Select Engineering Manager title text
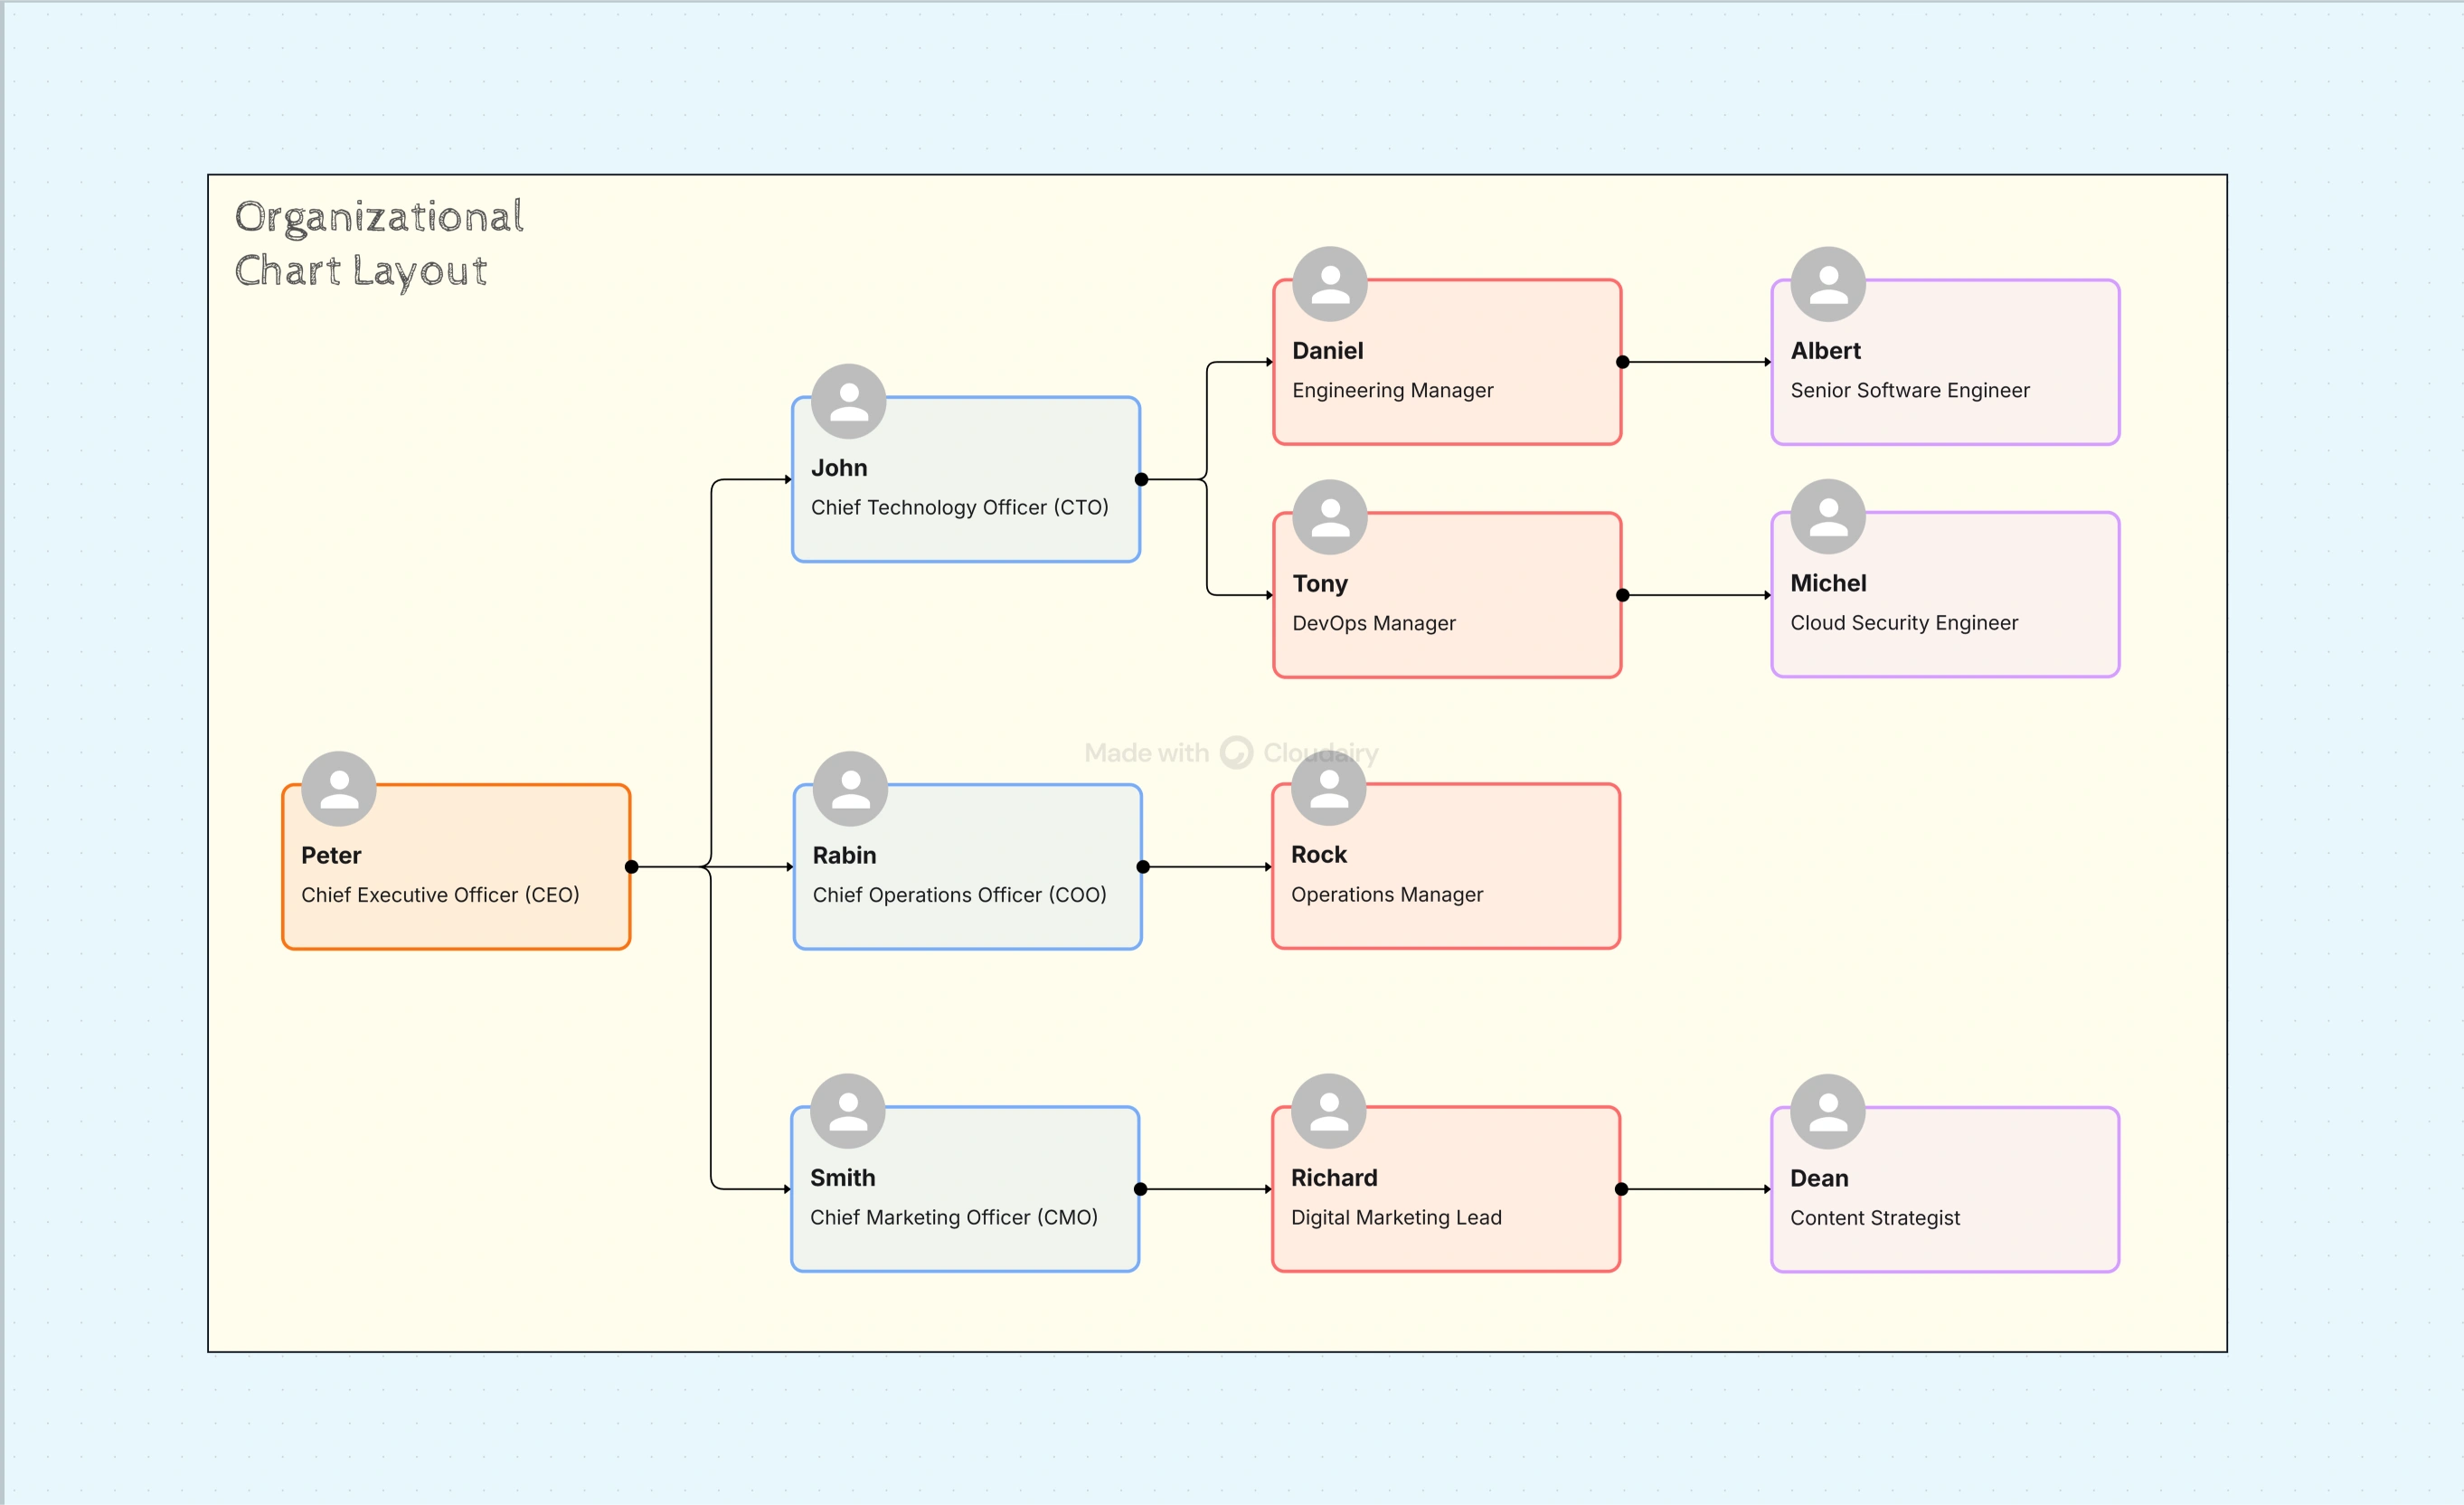Viewport: 2464px width, 1505px height. click(x=1393, y=390)
